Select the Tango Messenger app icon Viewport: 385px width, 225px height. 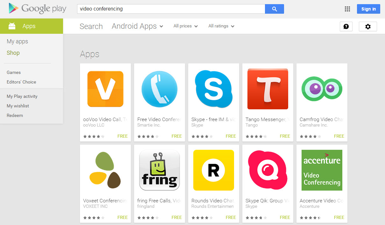pos(268,89)
